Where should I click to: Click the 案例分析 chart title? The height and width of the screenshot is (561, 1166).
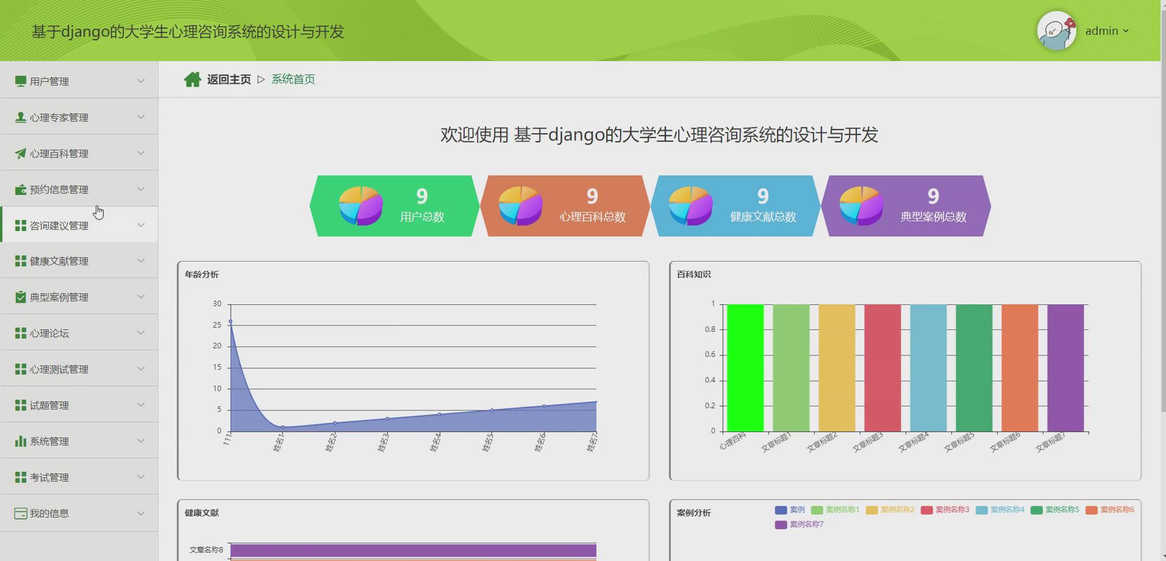click(x=694, y=513)
